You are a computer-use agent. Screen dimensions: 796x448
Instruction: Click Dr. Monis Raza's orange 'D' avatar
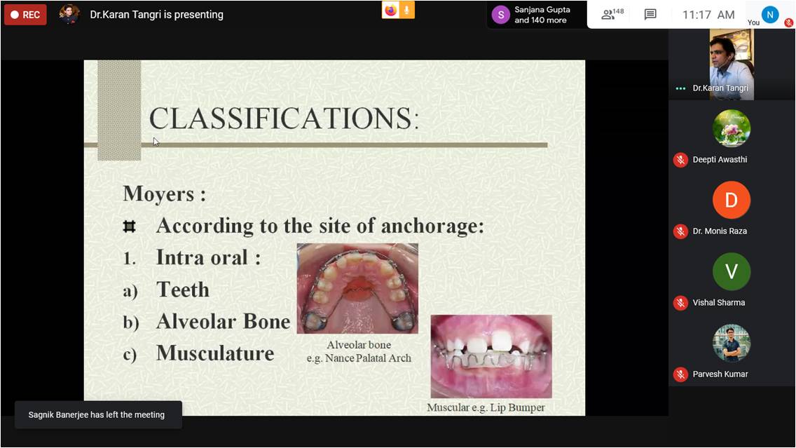coord(732,201)
